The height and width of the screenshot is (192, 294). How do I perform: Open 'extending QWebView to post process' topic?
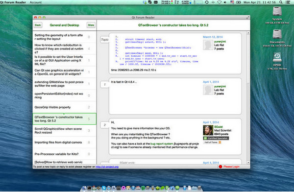click(65, 84)
